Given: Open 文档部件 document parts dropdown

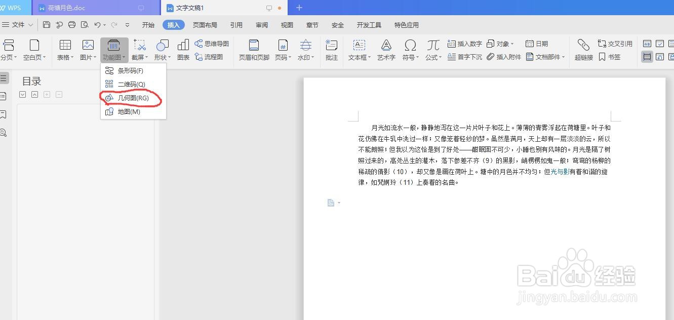Looking at the screenshot, I should pyautogui.click(x=545, y=57).
